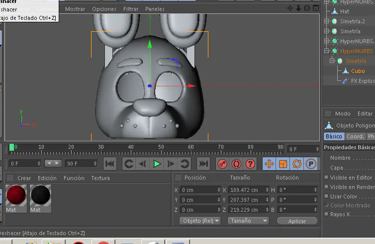Viewport: 375px width, 244px height.
Task: Switch to Básico tab
Action: click(x=334, y=136)
